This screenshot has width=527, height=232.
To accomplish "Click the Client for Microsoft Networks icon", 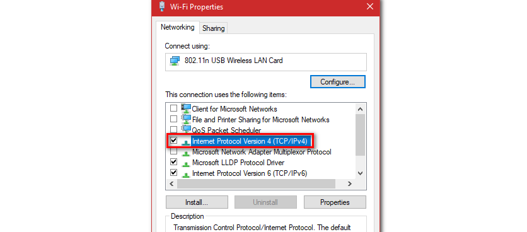I will 185,108.
